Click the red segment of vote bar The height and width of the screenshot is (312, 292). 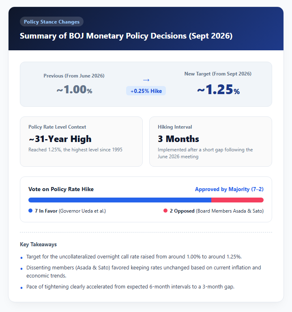point(237,200)
